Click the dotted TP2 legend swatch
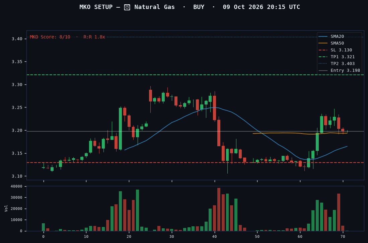 pyautogui.click(x=323, y=64)
